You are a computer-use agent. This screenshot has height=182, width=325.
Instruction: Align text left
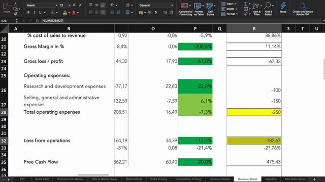click(91, 13)
